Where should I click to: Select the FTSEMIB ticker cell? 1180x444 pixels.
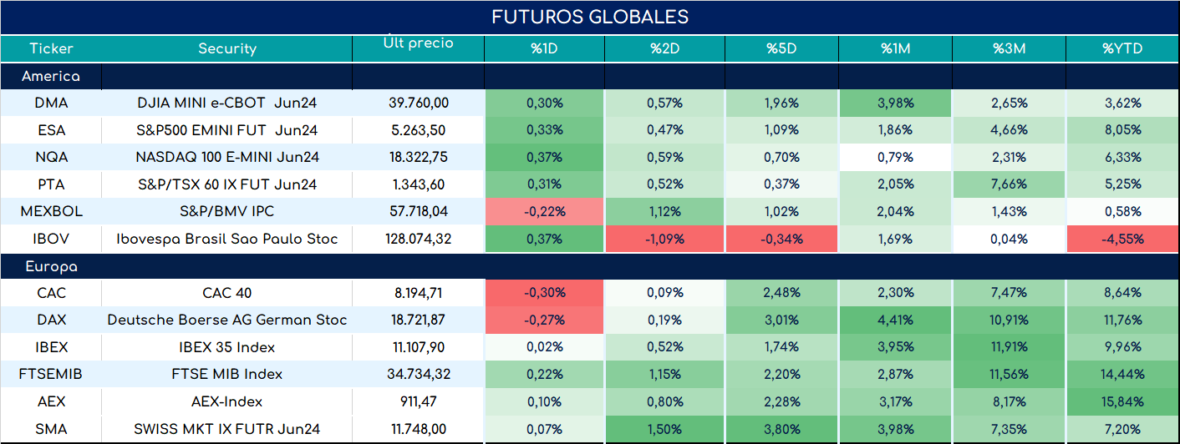(x=51, y=374)
